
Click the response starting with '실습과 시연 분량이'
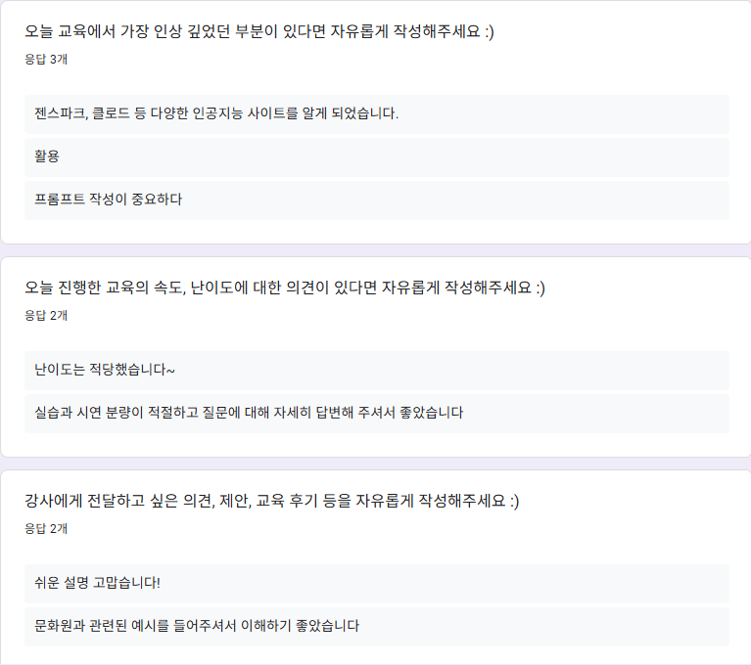(248, 413)
